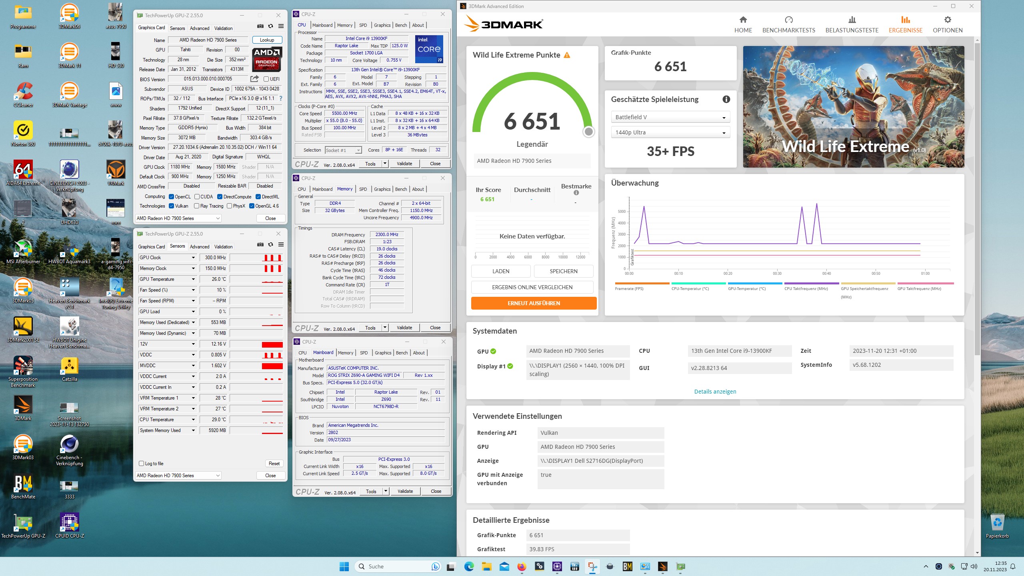This screenshot has height=576, width=1024.
Task: Expand the GPU Clock sensor dropdown
Action: 193,258
